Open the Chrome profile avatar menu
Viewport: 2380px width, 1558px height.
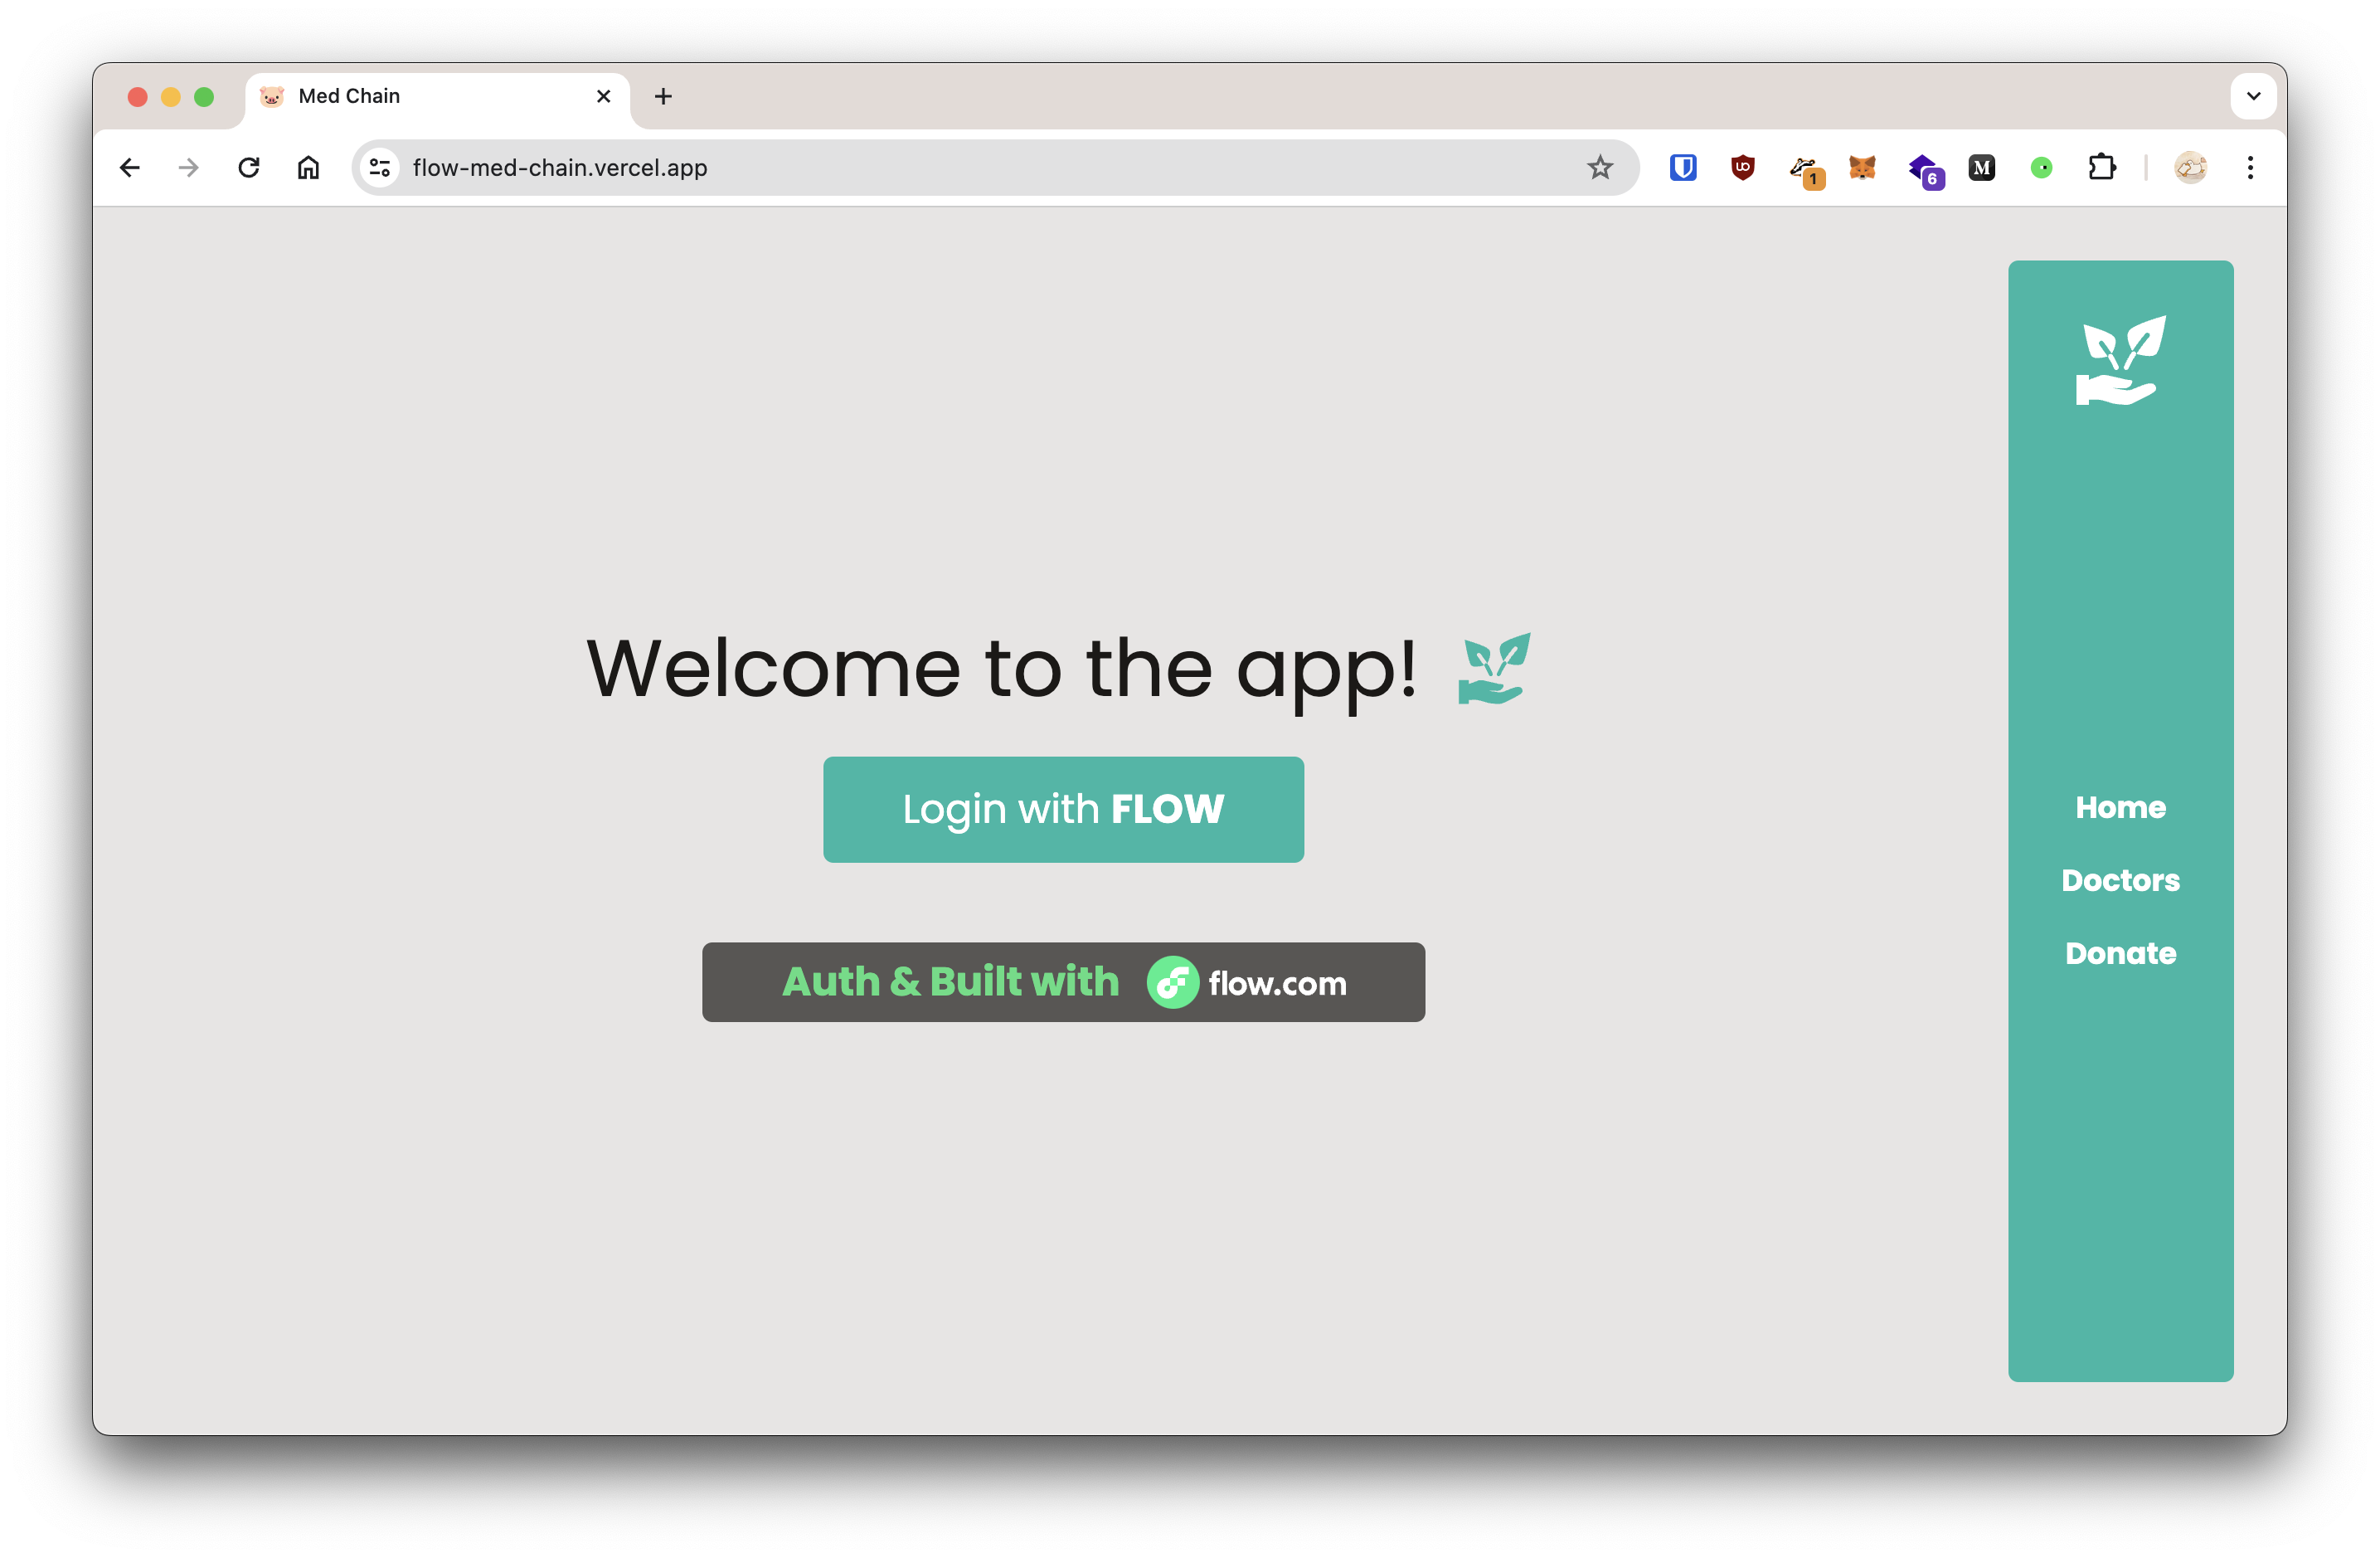click(2190, 167)
